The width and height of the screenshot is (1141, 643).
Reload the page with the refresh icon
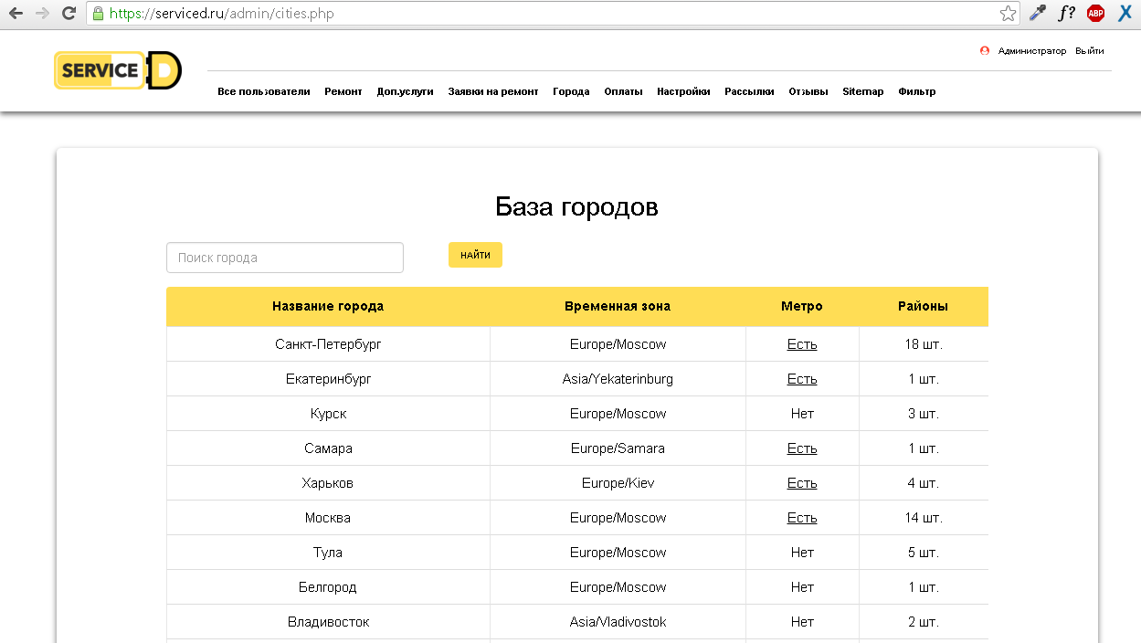(x=69, y=14)
